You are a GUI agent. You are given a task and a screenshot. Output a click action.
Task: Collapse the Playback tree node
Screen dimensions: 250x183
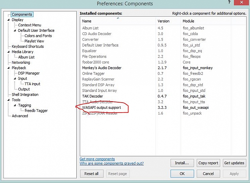8,68
